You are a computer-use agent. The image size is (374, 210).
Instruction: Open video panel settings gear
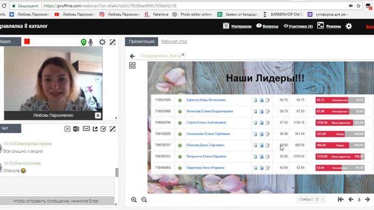tap(102, 42)
